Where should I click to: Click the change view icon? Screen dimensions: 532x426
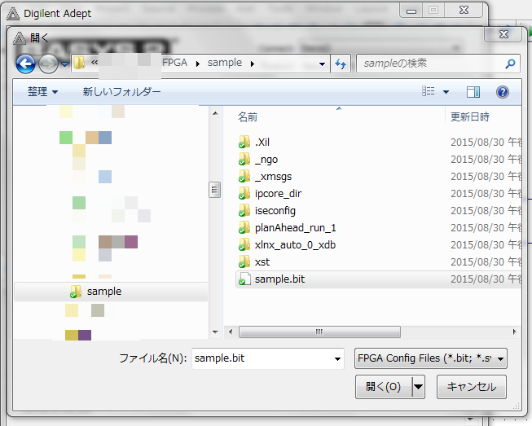429,92
